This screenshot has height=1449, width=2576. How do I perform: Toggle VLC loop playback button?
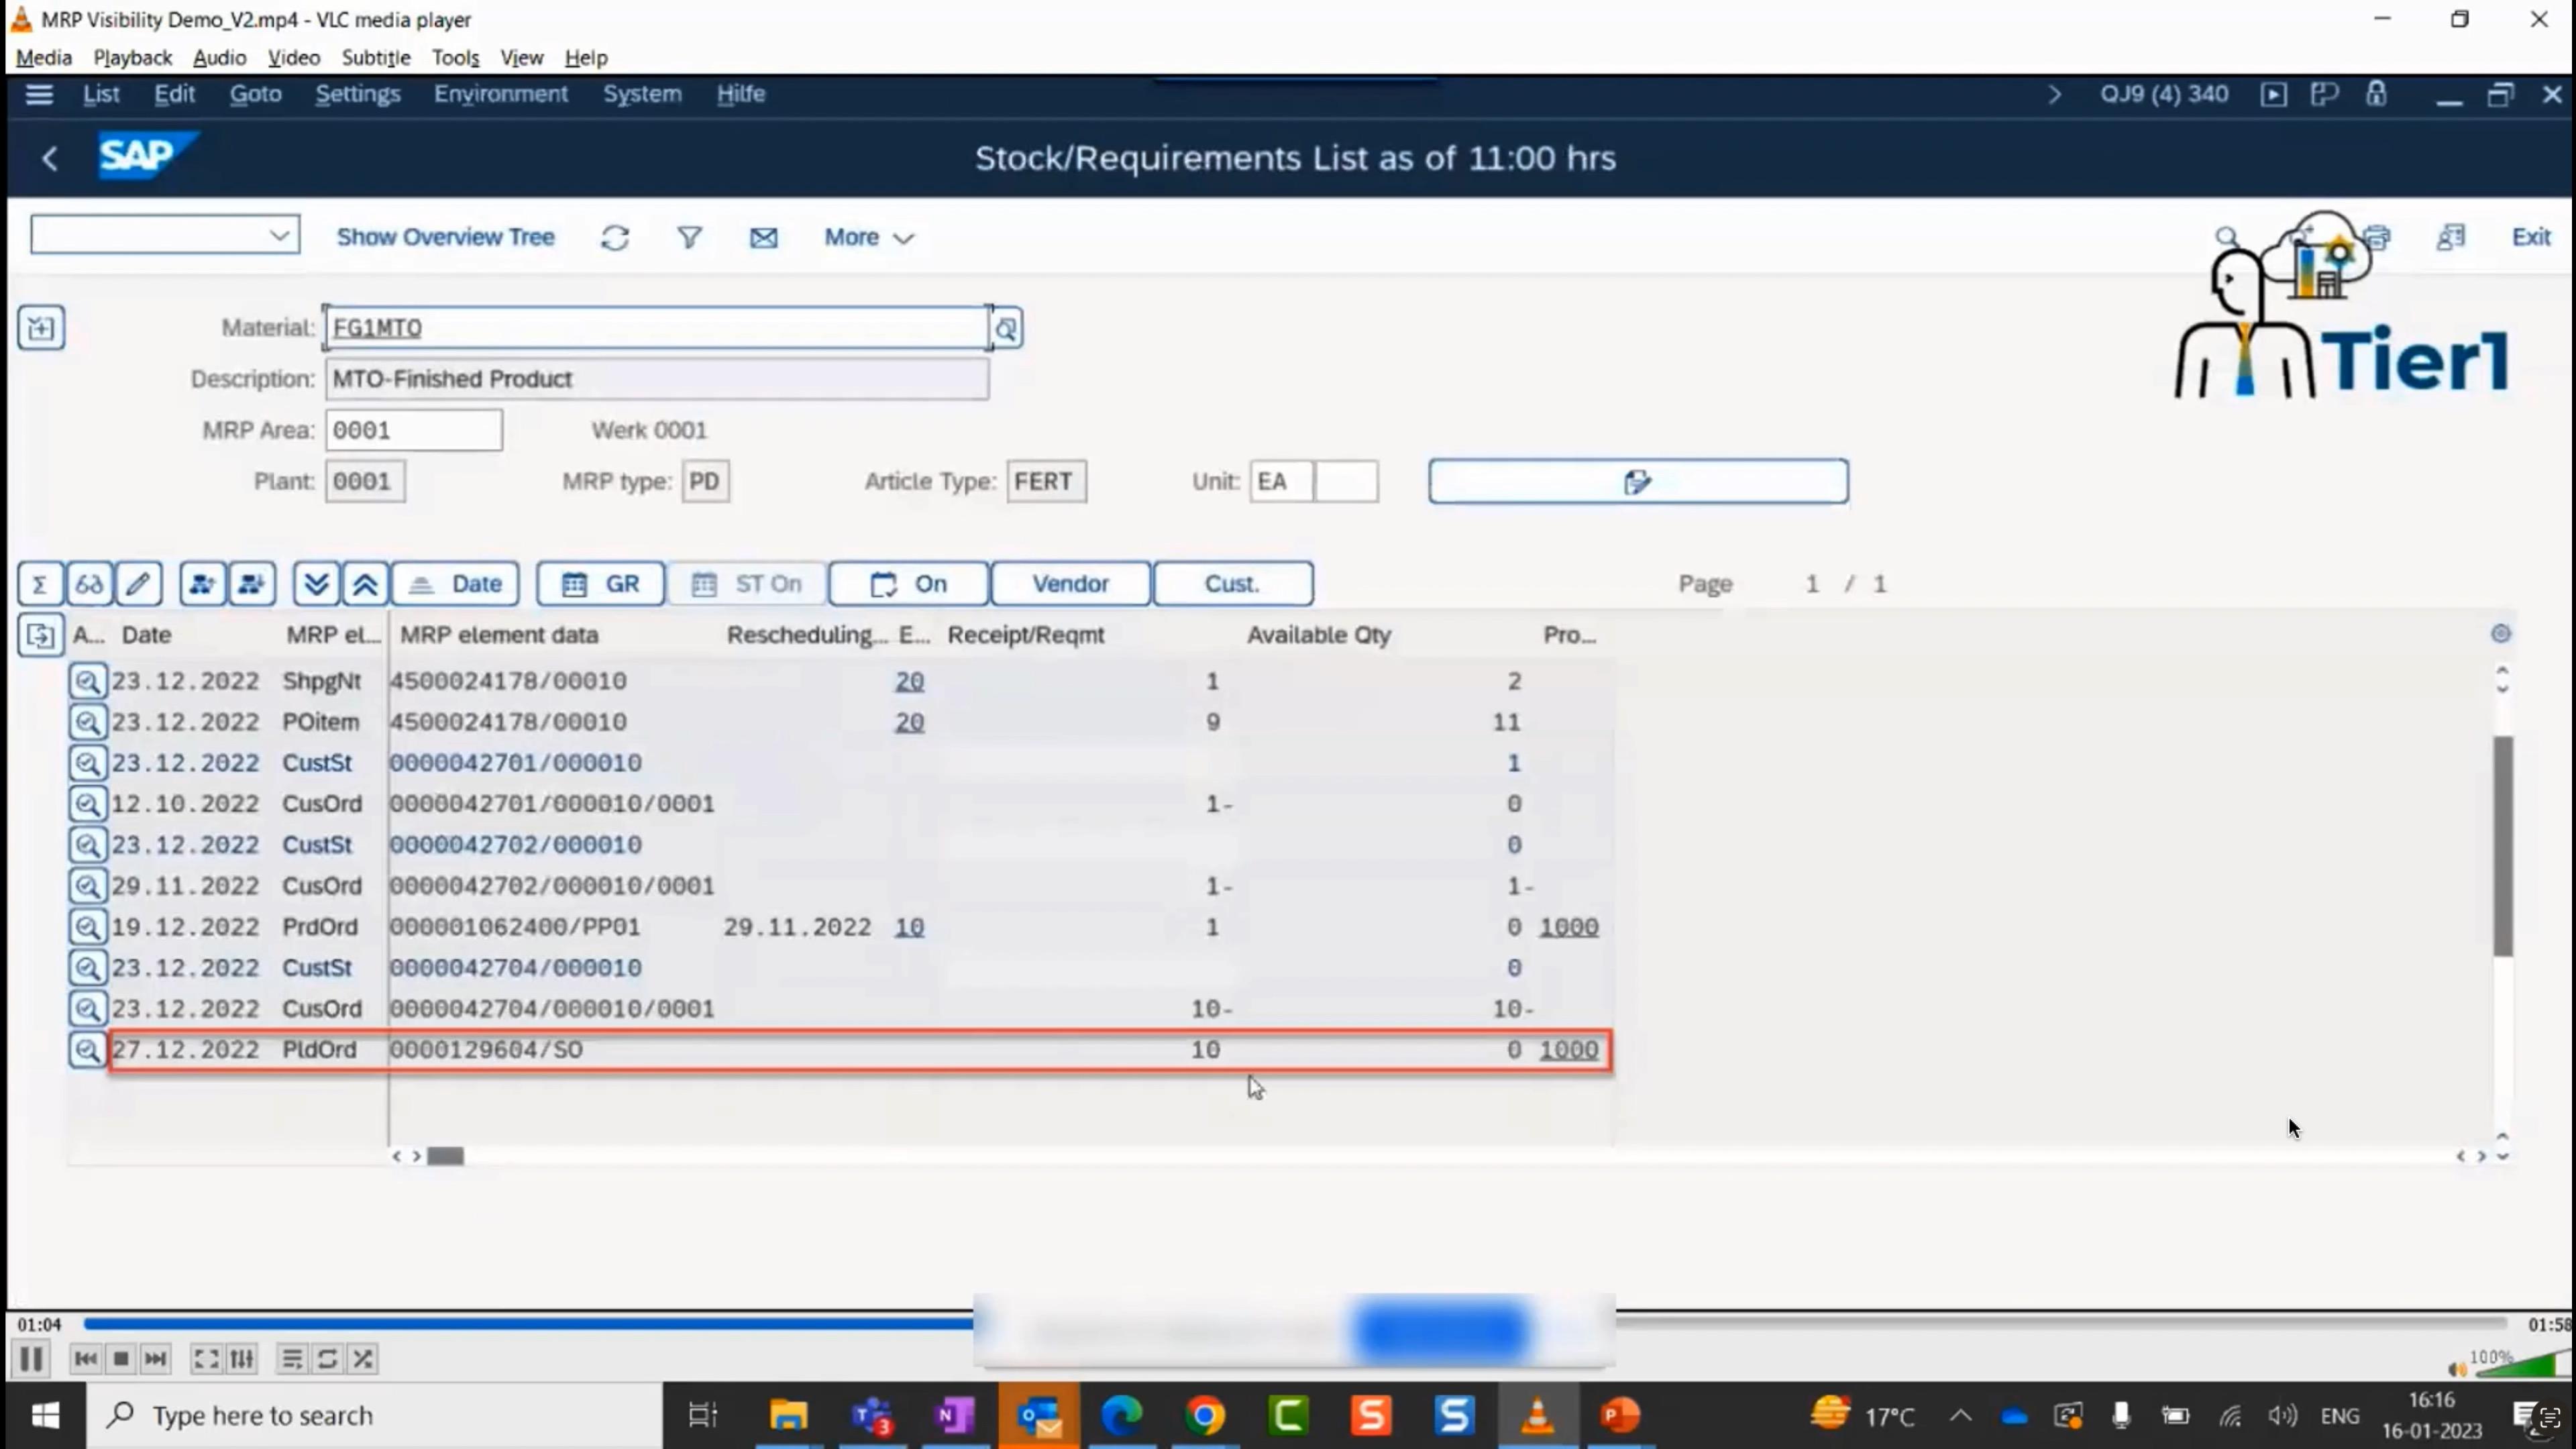[x=327, y=1359]
